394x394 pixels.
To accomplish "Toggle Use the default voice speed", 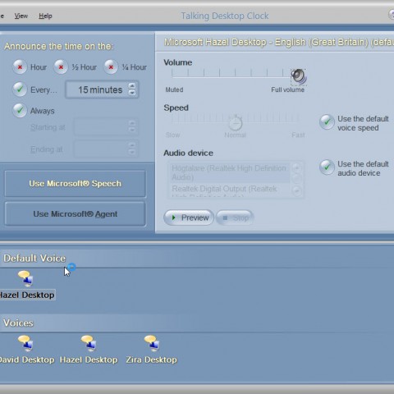I will pyautogui.click(x=327, y=122).
